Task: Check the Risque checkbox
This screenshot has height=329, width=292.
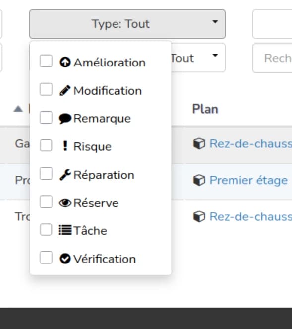Action: (x=46, y=145)
